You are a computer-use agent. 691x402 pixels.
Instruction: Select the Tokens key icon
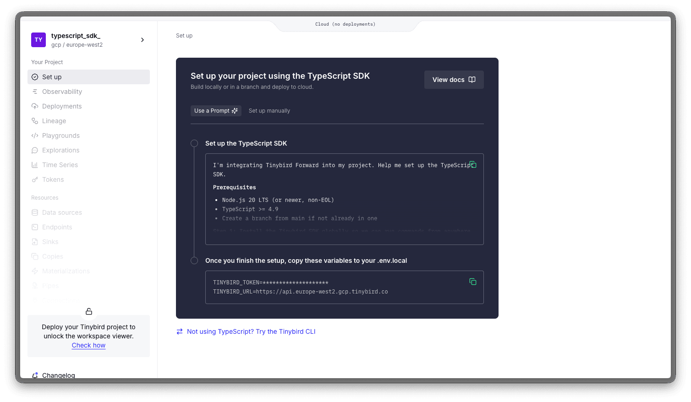pos(35,179)
